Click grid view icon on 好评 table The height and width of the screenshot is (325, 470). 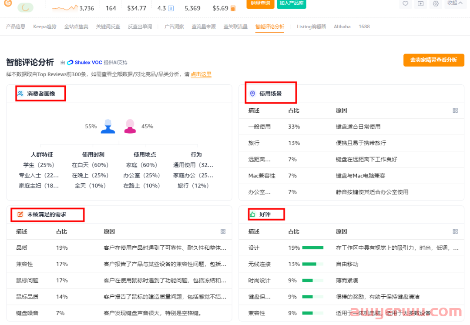[455, 231]
